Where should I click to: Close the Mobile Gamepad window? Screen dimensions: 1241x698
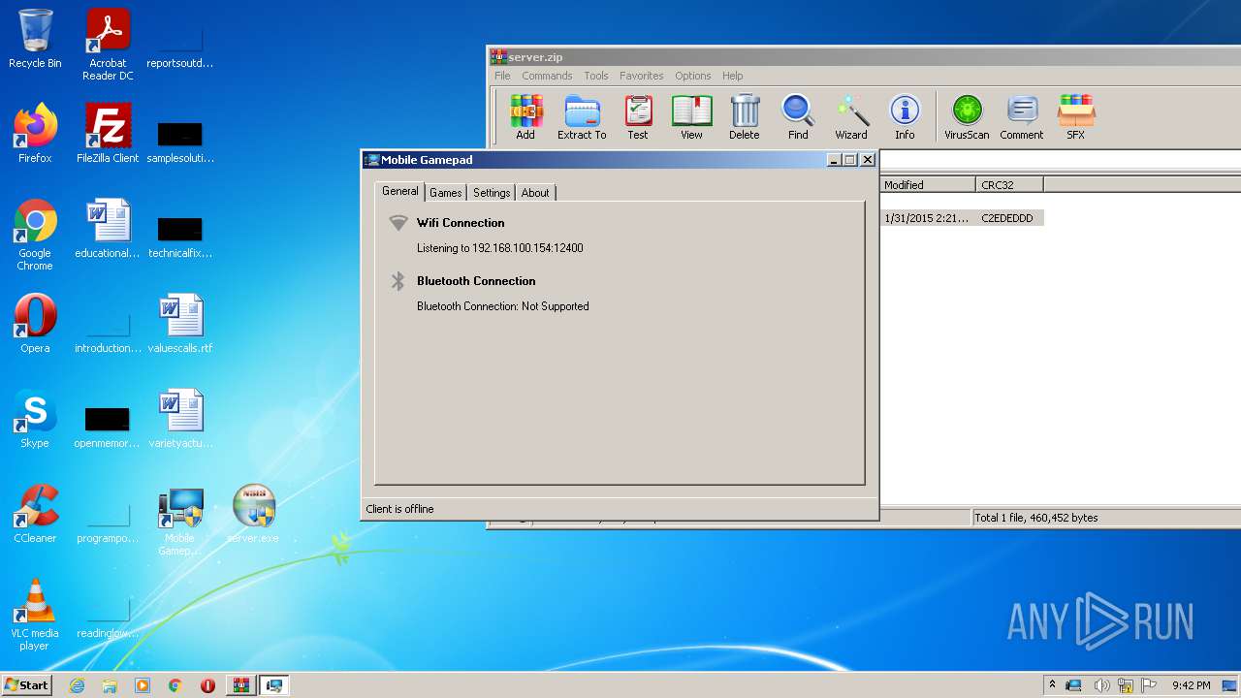pos(868,160)
